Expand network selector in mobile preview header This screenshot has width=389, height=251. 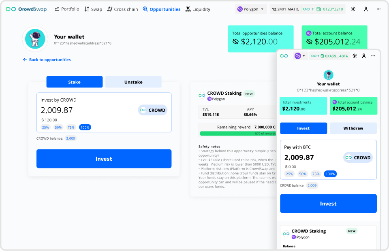[x=300, y=56]
